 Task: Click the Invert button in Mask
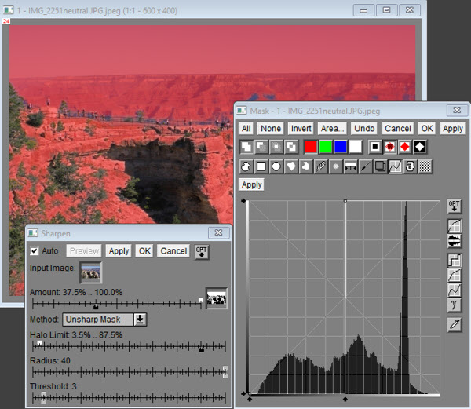(x=301, y=128)
